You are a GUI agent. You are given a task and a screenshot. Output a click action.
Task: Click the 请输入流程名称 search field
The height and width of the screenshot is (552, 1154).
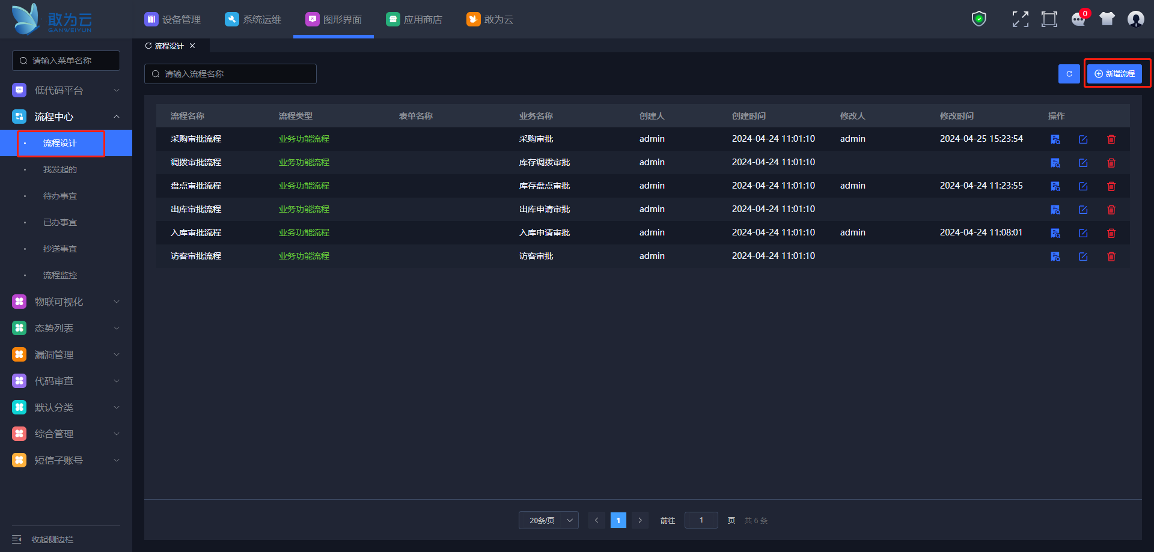coord(230,74)
